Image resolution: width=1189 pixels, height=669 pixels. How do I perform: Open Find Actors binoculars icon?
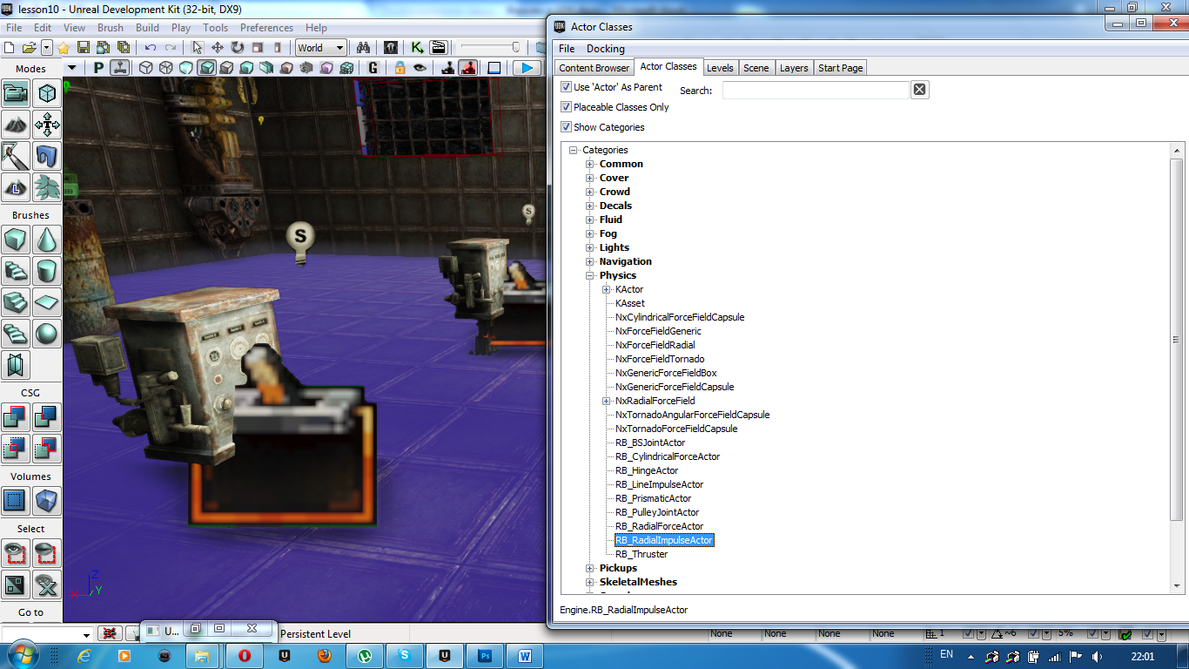(x=365, y=48)
